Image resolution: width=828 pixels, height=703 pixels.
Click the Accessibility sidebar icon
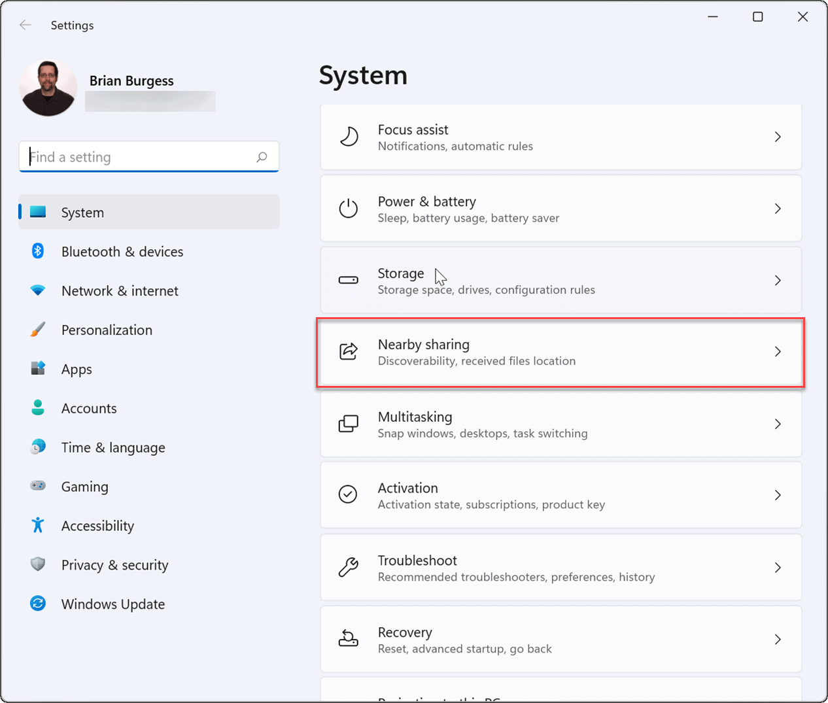click(x=38, y=525)
